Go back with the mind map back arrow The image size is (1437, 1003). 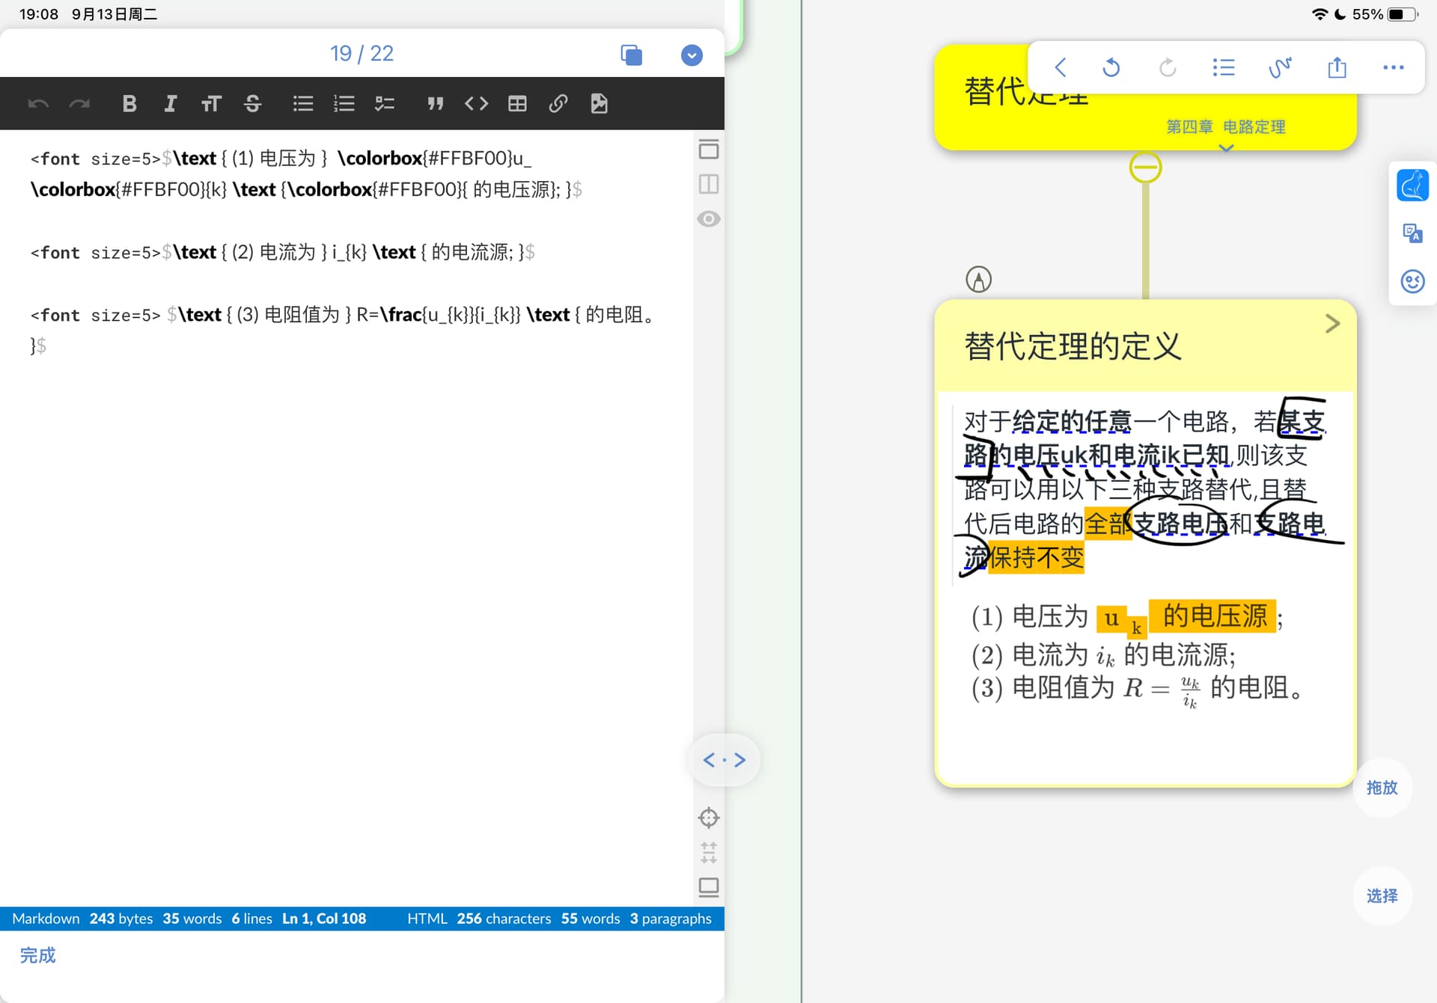[1060, 67]
